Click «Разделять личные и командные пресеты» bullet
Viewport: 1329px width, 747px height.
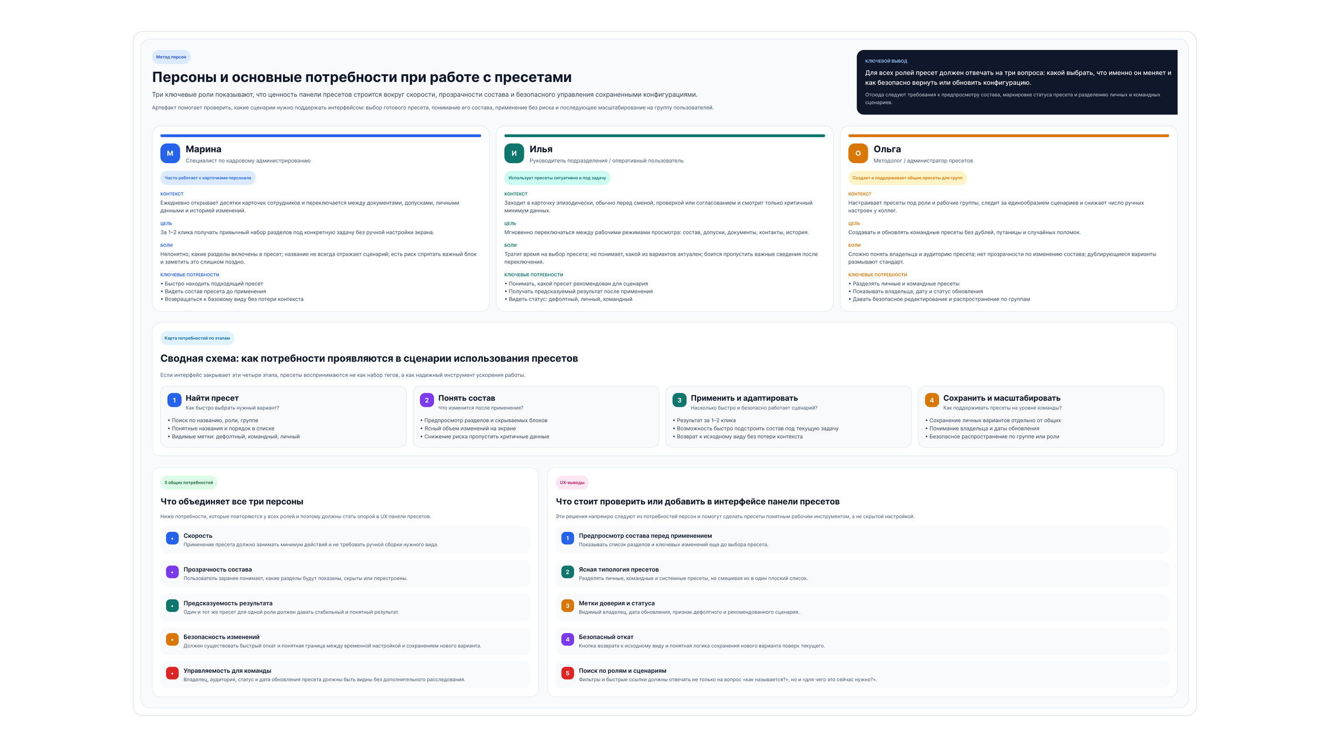[x=904, y=284]
